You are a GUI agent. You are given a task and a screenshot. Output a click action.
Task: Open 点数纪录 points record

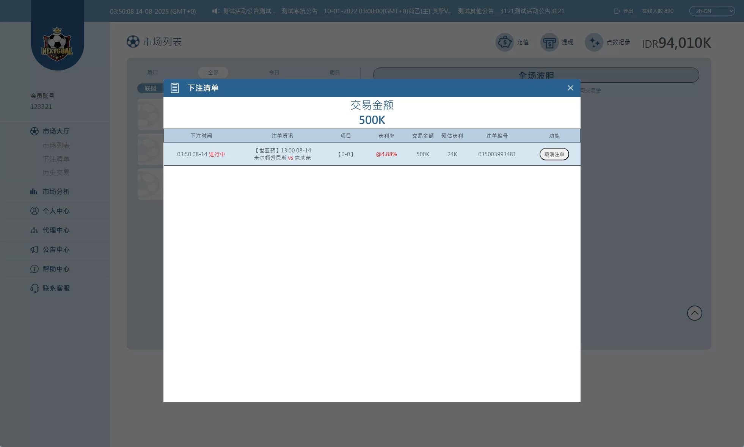pyautogui.click(x=594, y=42)
